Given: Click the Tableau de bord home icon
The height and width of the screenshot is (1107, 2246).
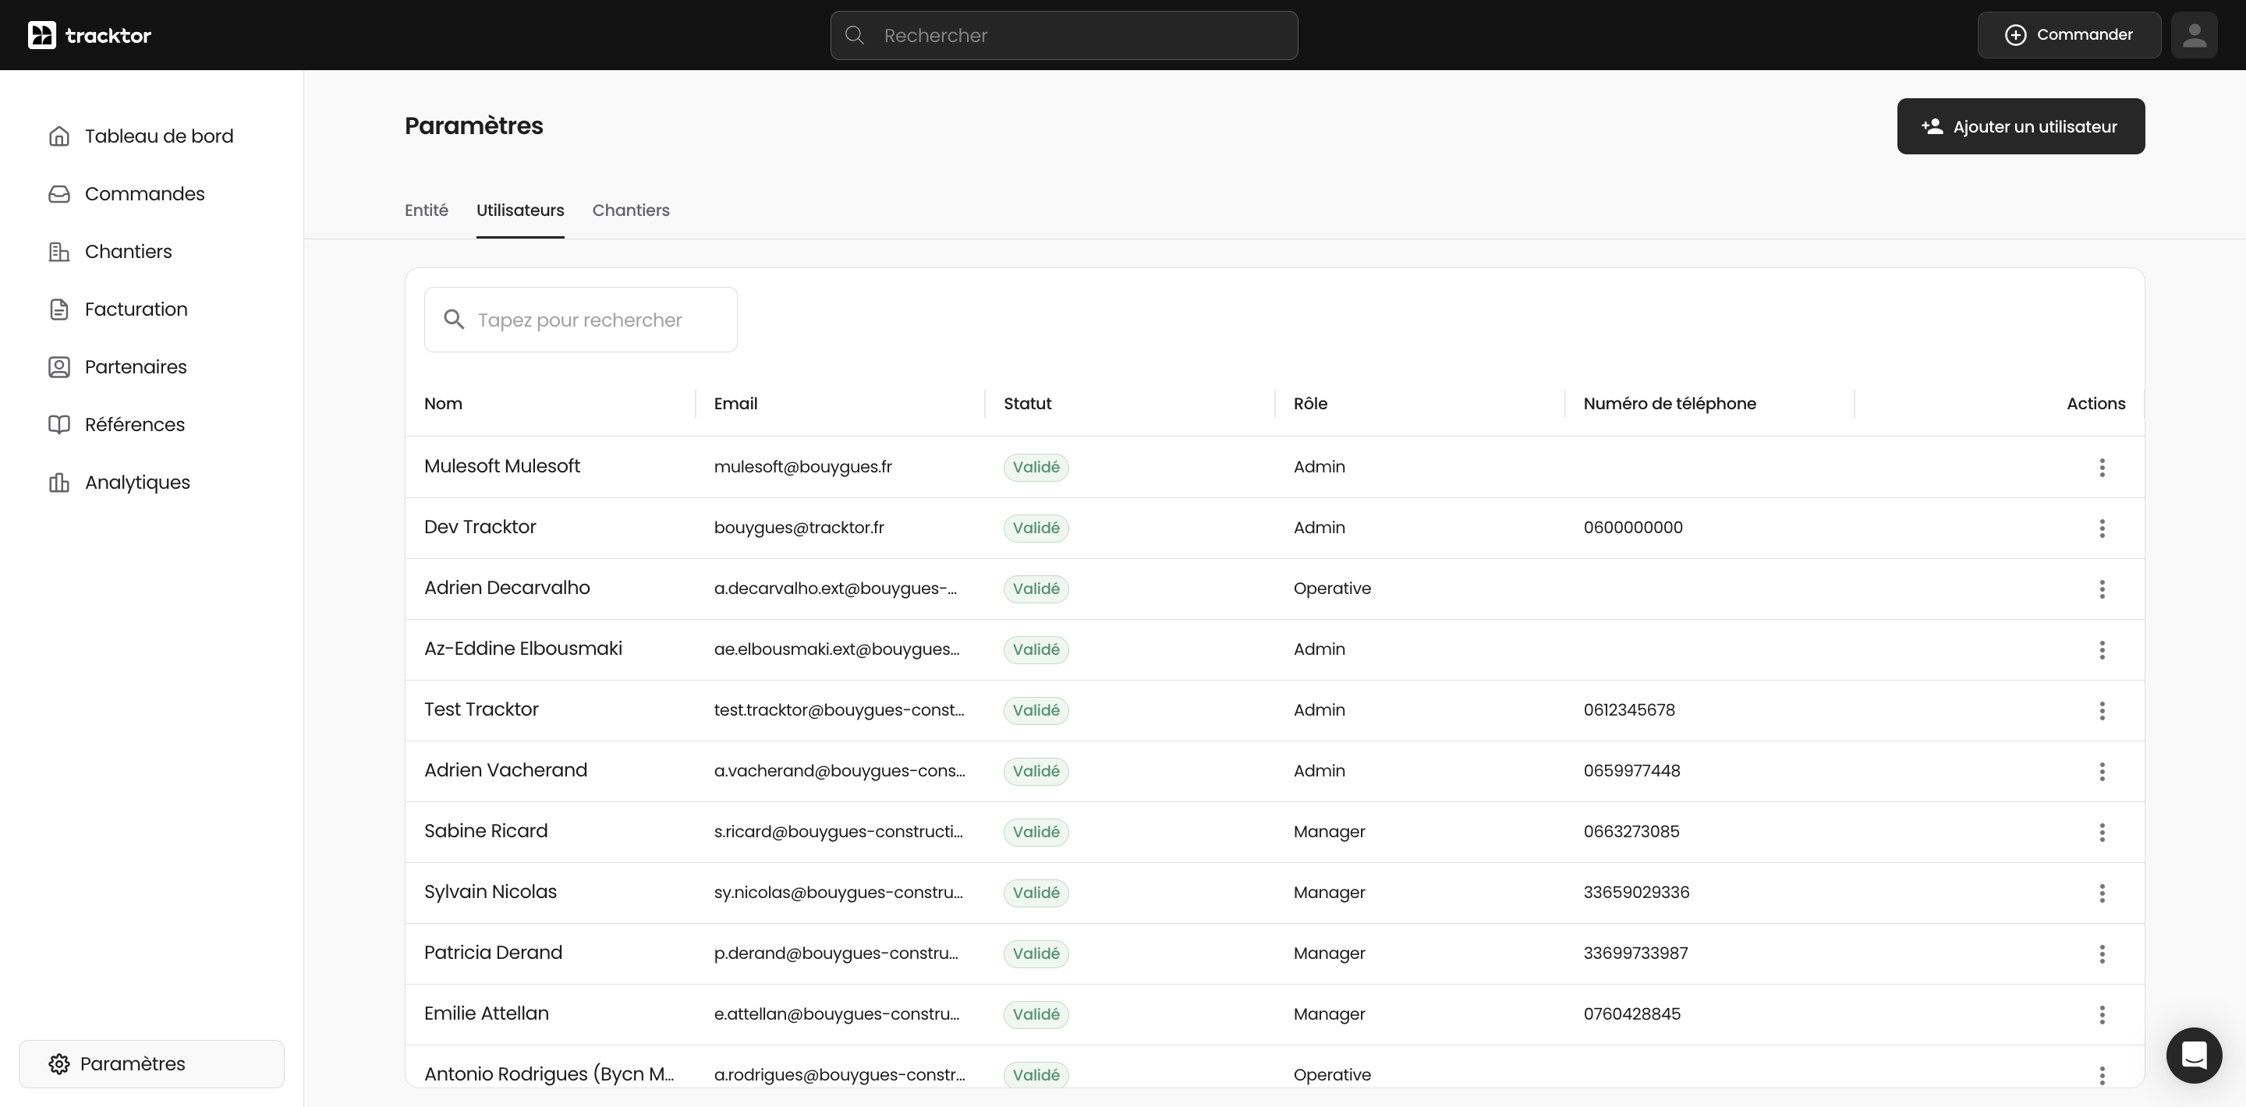Looking at the screenshot, I should pos(58,136).
